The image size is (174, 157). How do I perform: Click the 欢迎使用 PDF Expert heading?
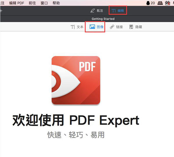(76, 120)
